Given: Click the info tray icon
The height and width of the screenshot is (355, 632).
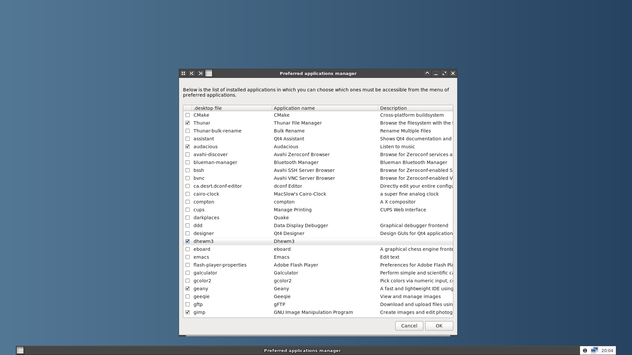Looking at the screenshot, I should point(585,350).
